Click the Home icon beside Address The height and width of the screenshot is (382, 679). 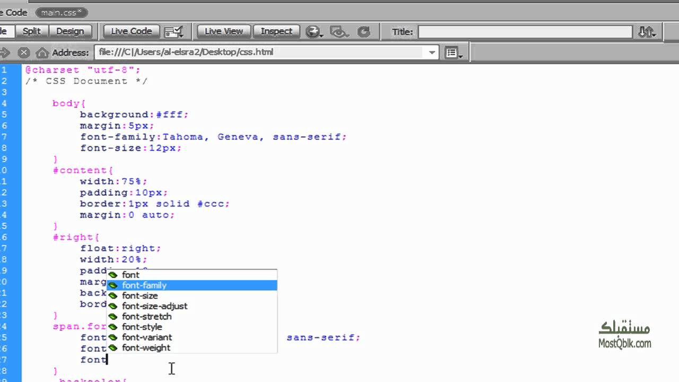(41, 53)
